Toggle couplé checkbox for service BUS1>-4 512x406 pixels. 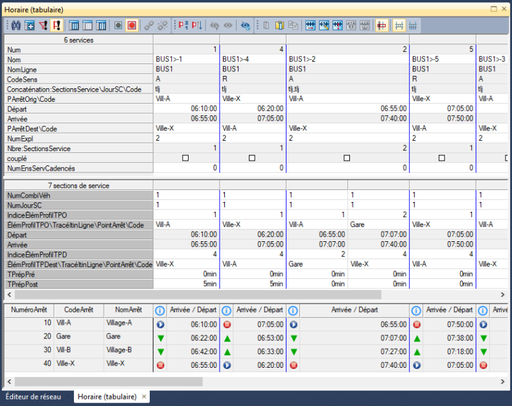tap(251, 158)
